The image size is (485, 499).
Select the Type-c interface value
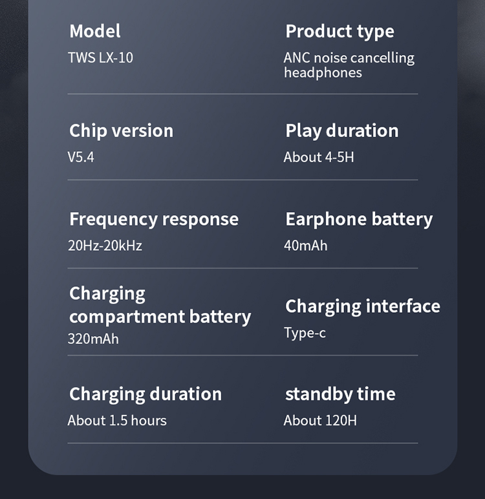[x=305, y=333]
